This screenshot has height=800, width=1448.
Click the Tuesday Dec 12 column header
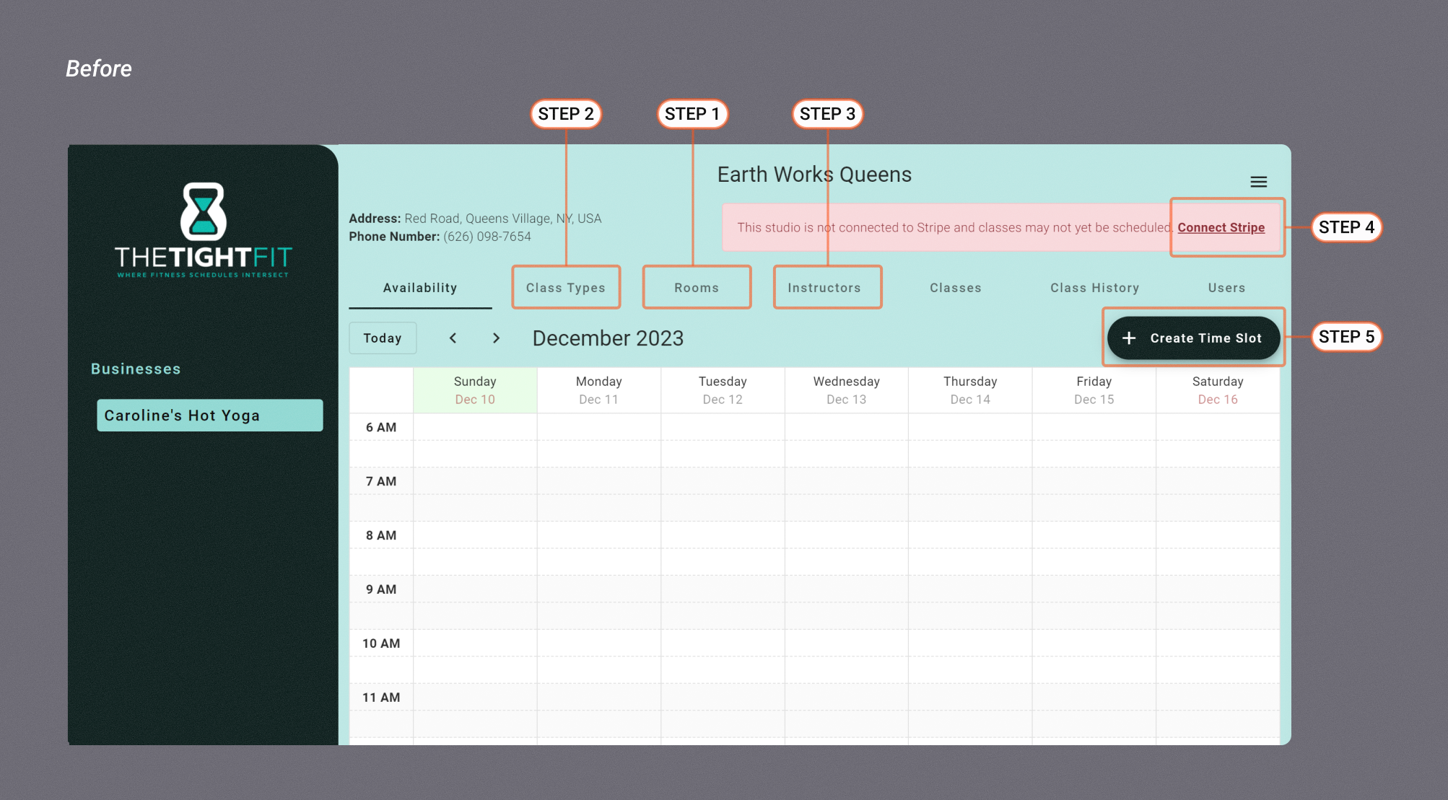point(723,390)
